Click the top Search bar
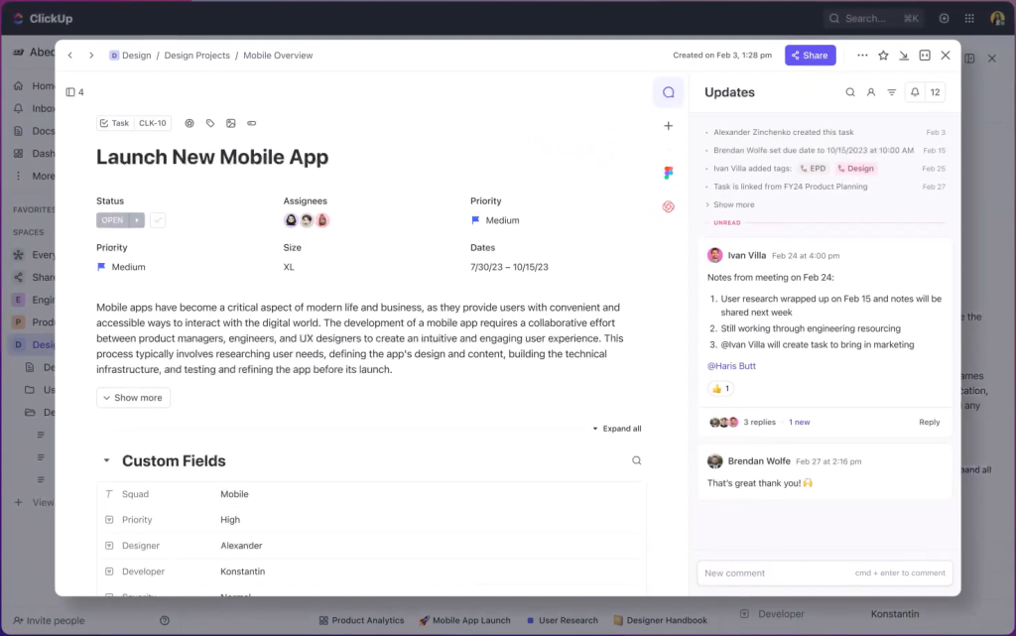This screenshot has width=1016, height=636. pyautogui.click(x=873, y=18)
